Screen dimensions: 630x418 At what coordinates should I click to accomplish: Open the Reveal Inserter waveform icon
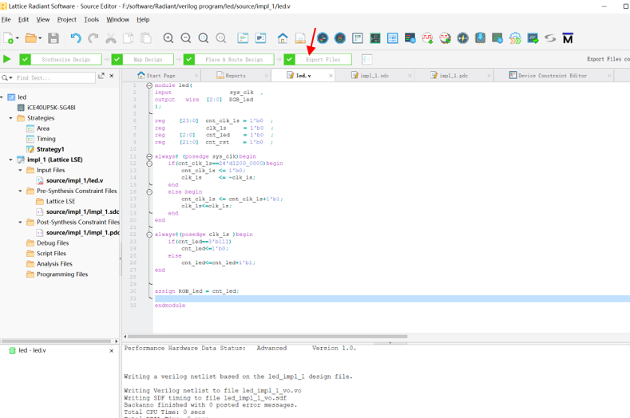[427, 38]
